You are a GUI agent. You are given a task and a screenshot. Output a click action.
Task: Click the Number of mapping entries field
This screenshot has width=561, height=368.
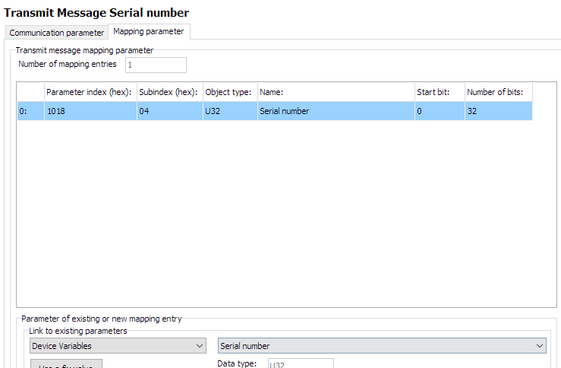(156, 65)
